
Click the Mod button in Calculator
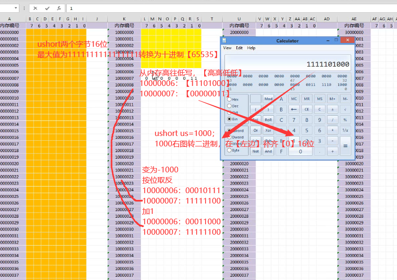268,99
